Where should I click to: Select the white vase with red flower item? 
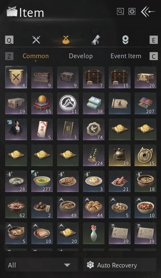pos(94,233)
